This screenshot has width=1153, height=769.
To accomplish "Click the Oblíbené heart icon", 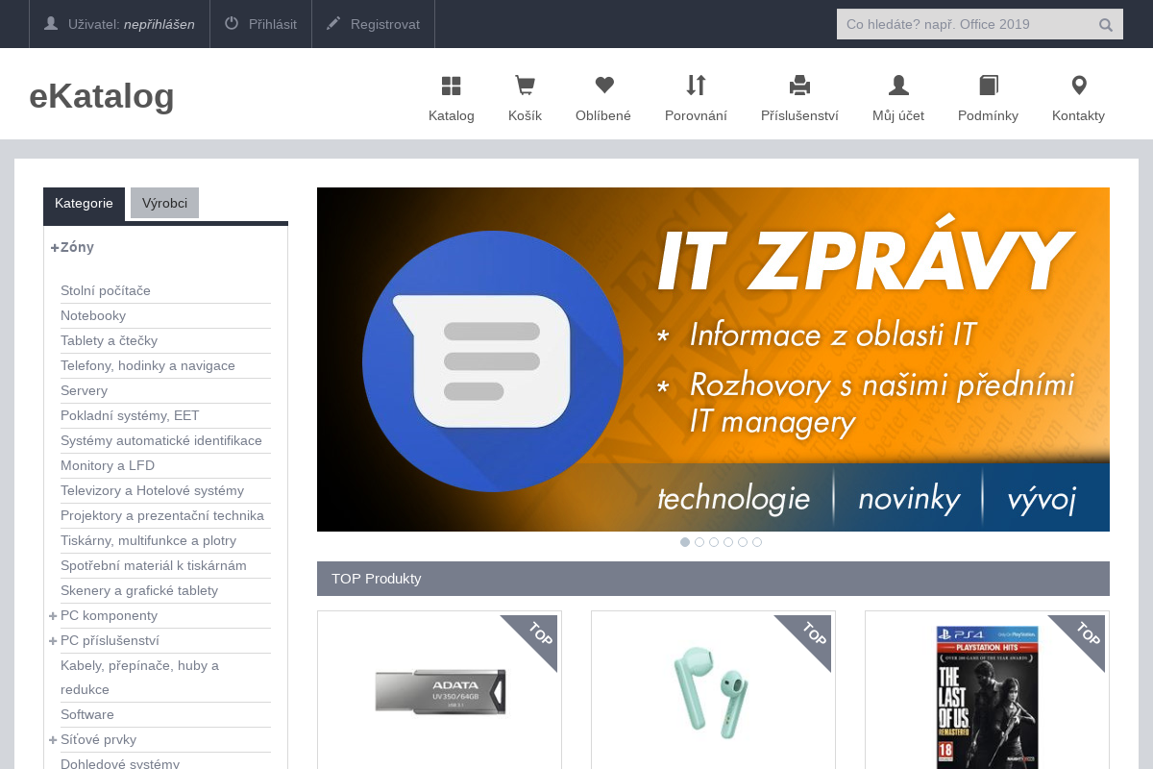I will (603, 87).
